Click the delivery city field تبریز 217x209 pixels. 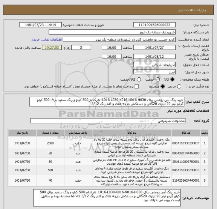154,72
